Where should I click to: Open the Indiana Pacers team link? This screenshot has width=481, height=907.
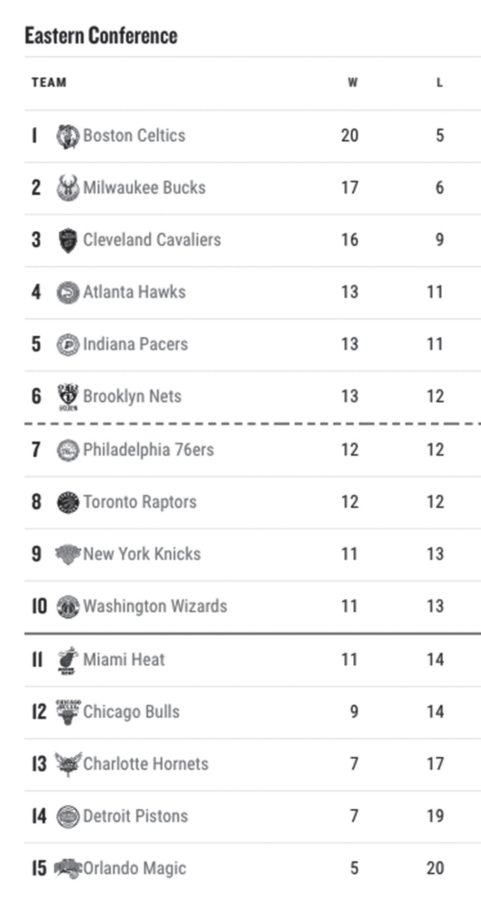pos(135,344)
